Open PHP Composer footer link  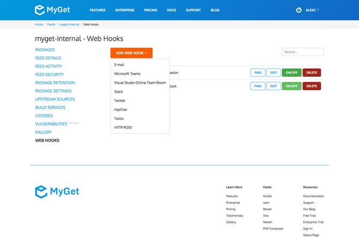(273, 229)
